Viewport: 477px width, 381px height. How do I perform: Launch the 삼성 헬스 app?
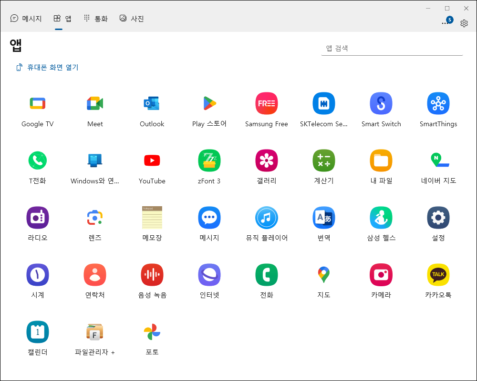pyautogui.click(x=381, y=218)
